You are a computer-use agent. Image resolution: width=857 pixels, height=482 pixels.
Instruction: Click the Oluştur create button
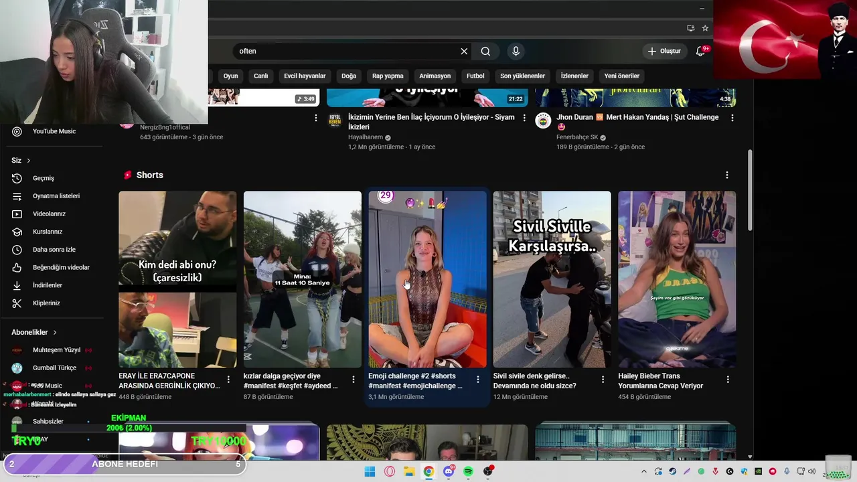coord(664,51)
